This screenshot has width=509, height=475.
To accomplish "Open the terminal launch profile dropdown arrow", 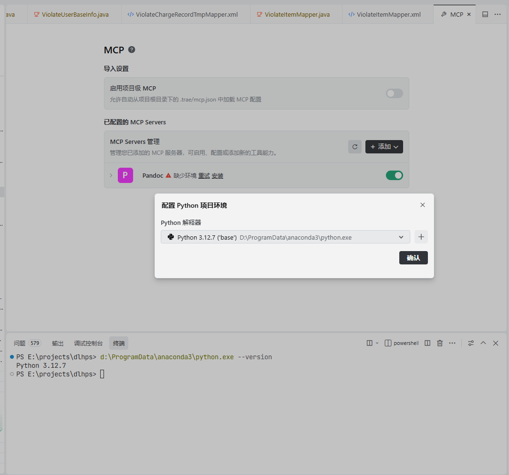I will coord(377,343).
